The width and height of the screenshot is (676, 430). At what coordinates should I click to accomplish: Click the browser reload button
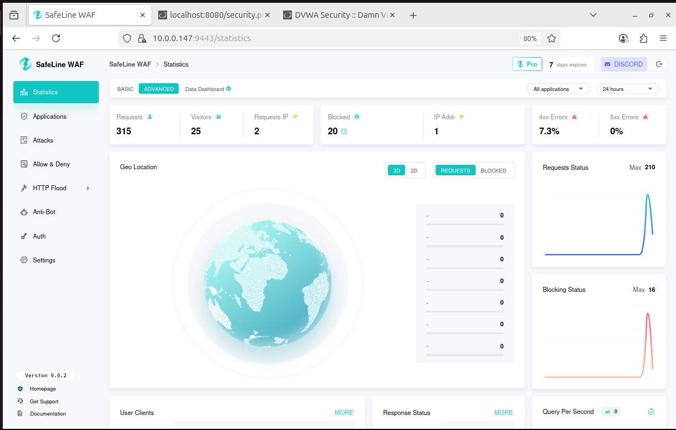pyautogui.click(x=56, y=38)
